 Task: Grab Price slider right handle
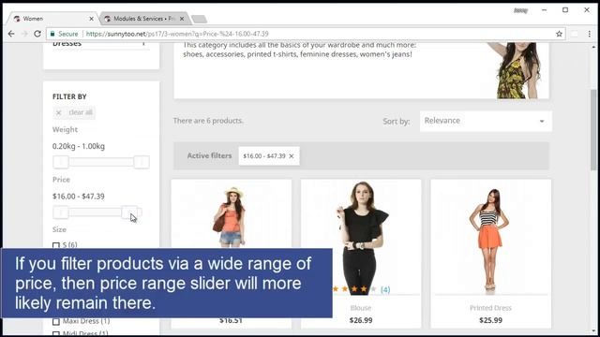(x=129, y=212)
